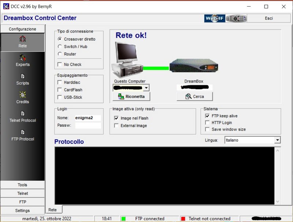
Task: Open the remote control icon
Action: (236, 18)
